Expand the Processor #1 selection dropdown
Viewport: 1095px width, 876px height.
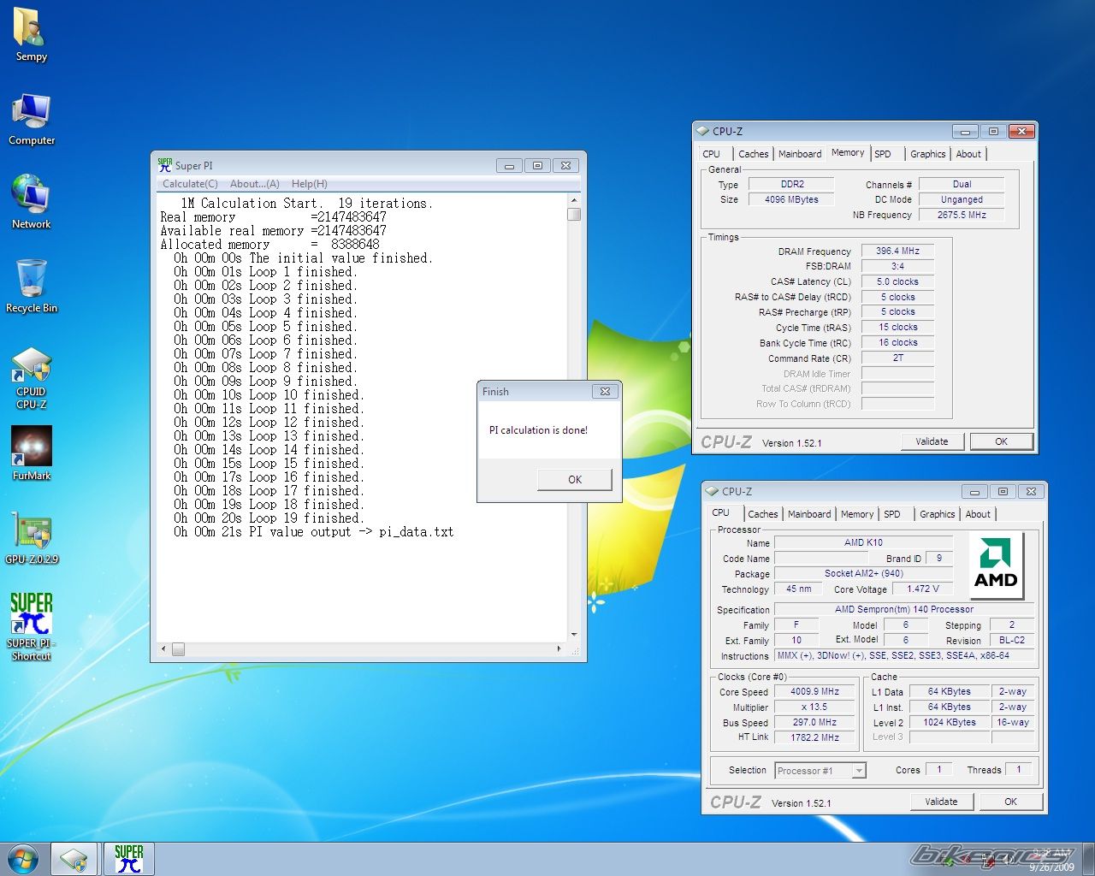click(x=858, y=771)
